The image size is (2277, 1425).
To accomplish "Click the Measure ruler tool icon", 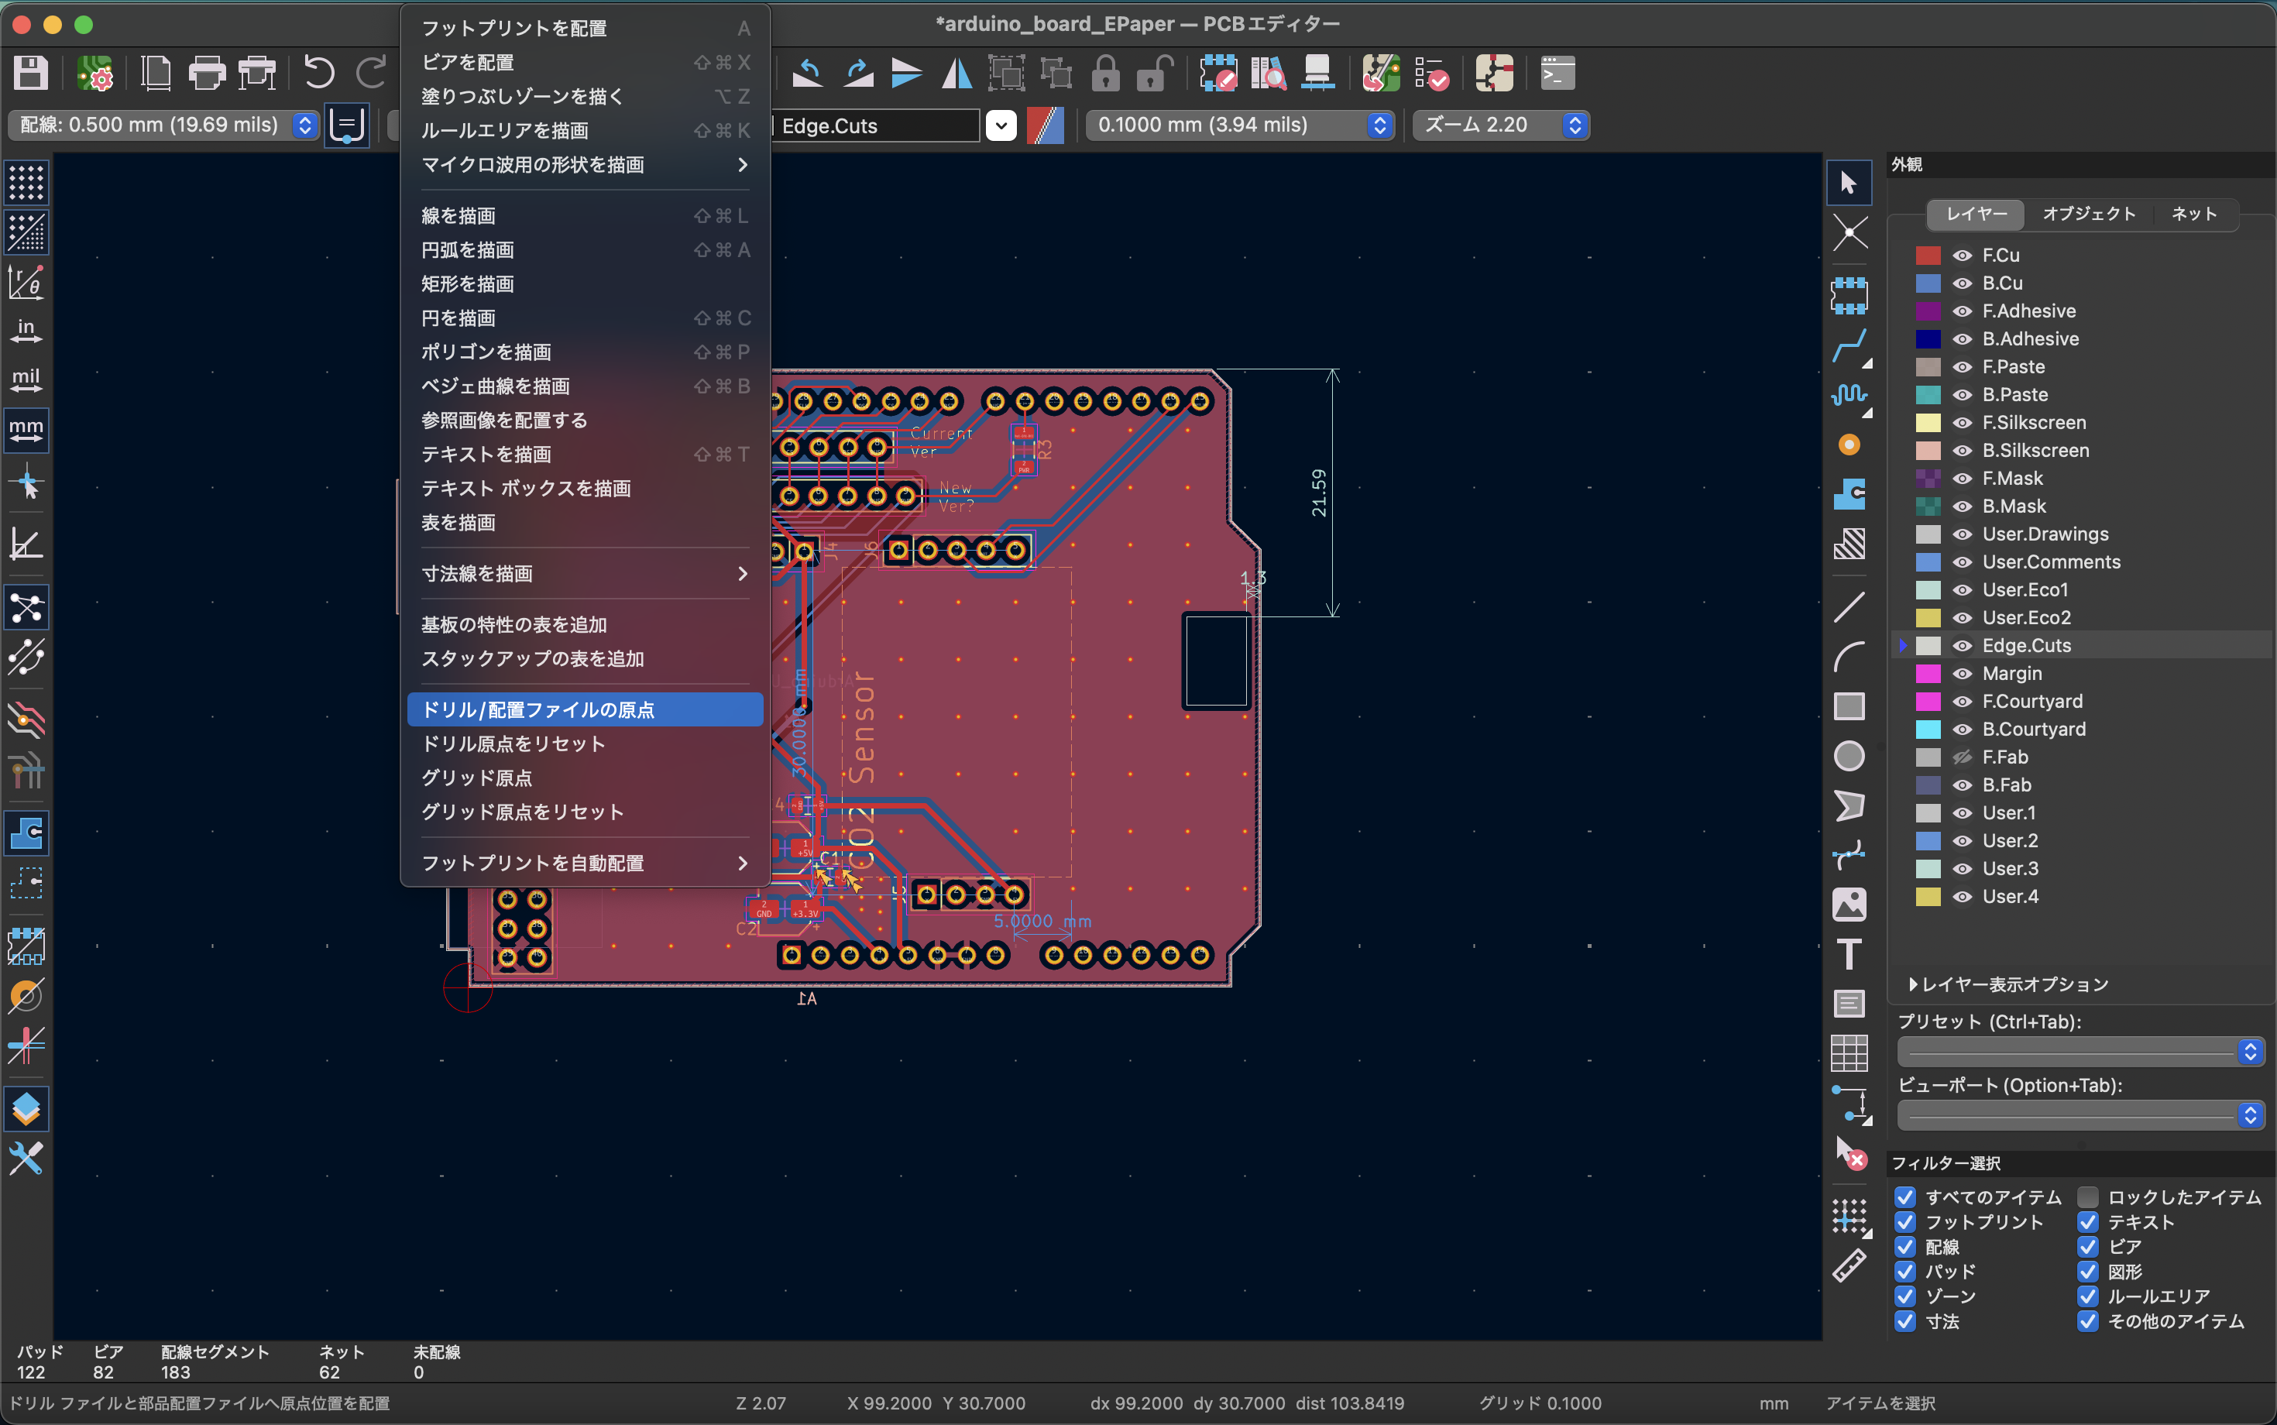I will click(1848, 1265).
